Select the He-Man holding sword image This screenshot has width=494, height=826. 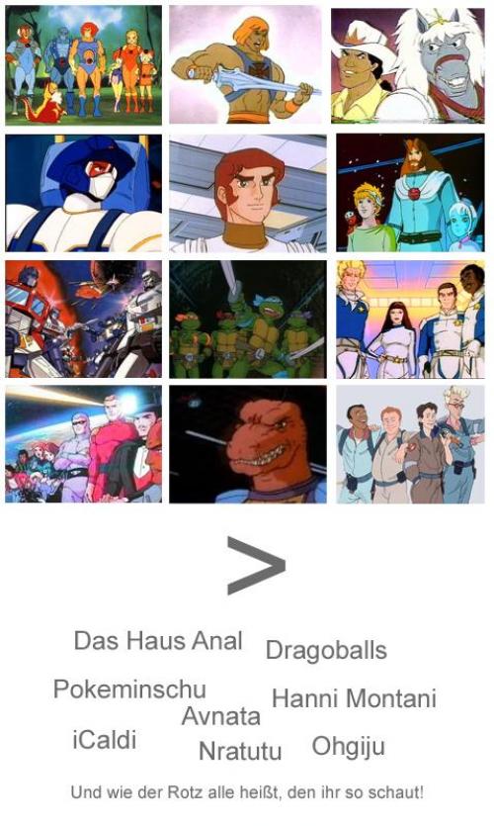(245, 65)
